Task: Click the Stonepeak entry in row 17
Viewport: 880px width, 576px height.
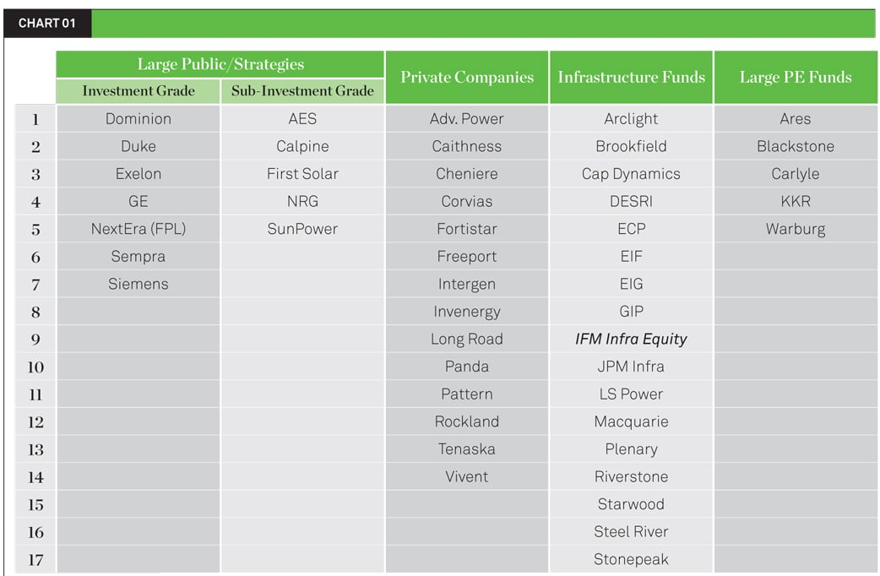Action: [x=632, y=559]
